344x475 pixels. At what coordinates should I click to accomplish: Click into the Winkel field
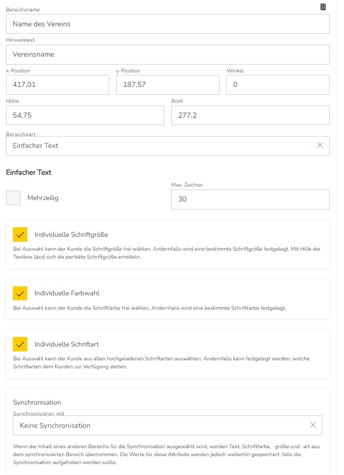coord(277,85)
